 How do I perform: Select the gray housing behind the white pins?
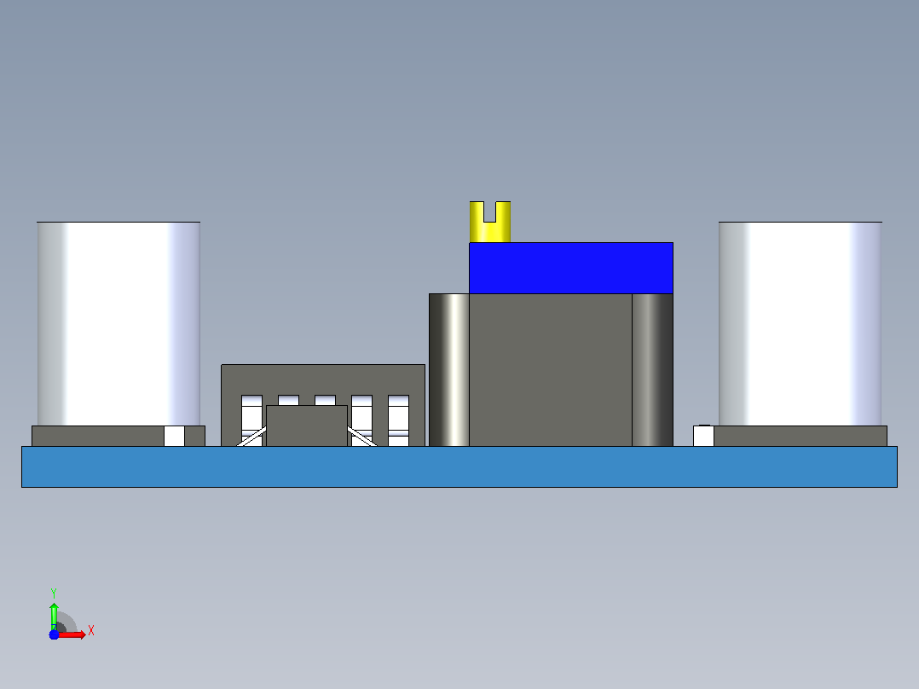pos(323,379)
